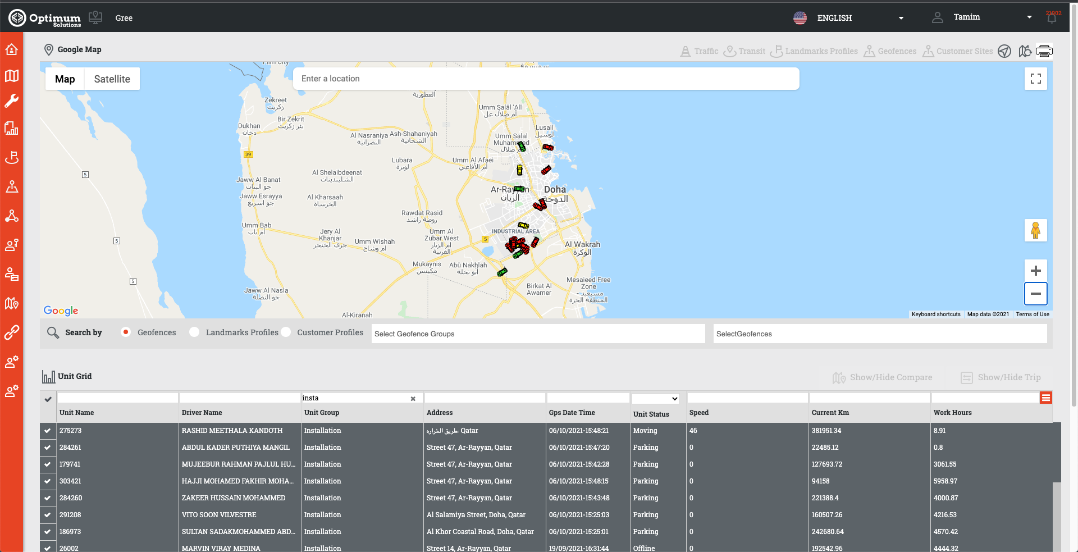Show Customer Sites on map
Image resolution: width=1078 pixels, height=552 pixels.
pos(957,51)
